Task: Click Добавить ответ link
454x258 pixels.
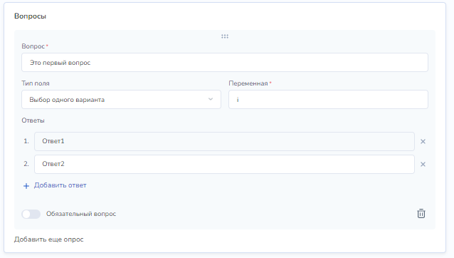Action: pyautogui.click(x=60, y=185)
